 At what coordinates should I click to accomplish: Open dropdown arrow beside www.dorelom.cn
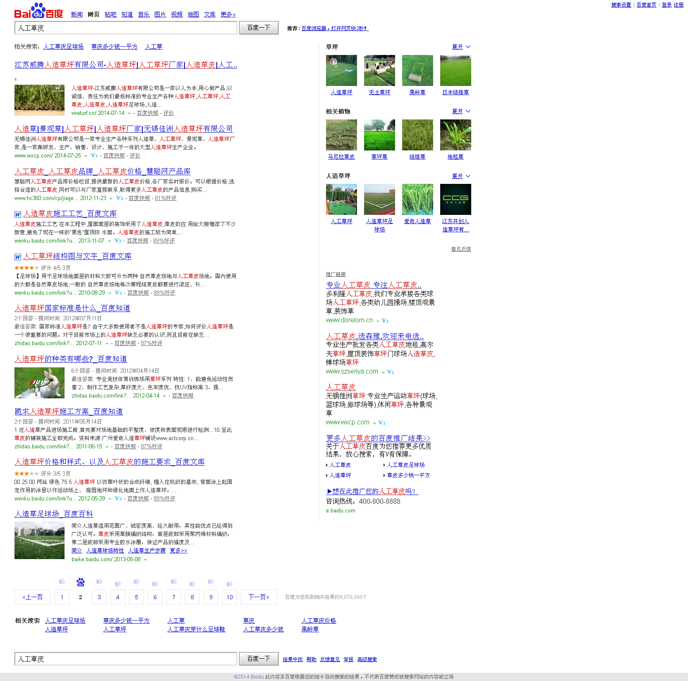pyautogui.click(x=378, y=321)
